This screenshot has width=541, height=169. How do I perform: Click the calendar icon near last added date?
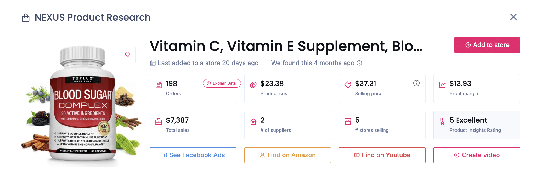(x=153, y=63)
